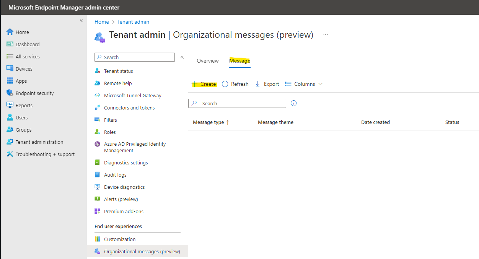479x259 pixels.
Task: Open the Reports section
Action: click(24, 105)
